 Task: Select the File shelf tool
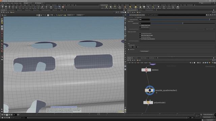tap(63, 7)
